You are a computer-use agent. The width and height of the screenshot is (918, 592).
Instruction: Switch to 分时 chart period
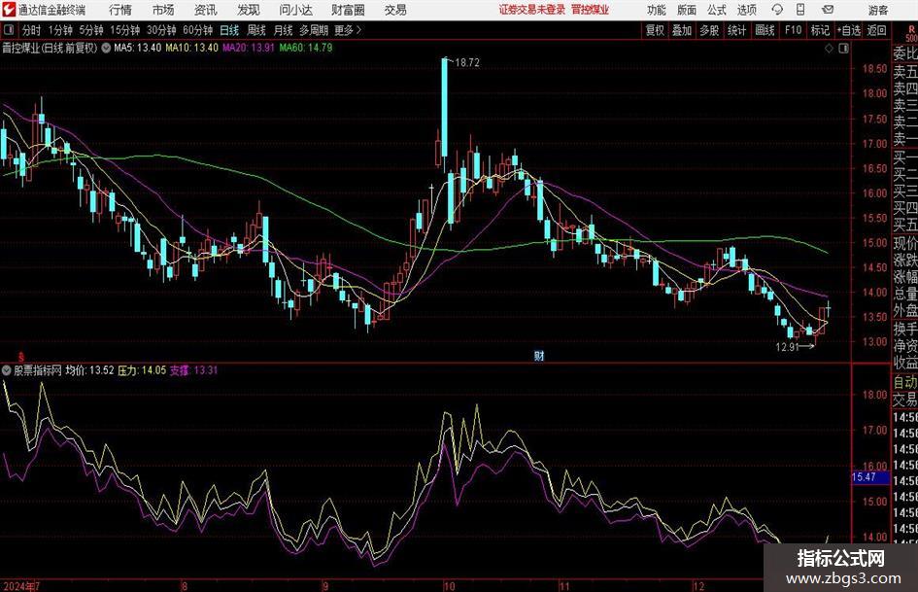31,30
